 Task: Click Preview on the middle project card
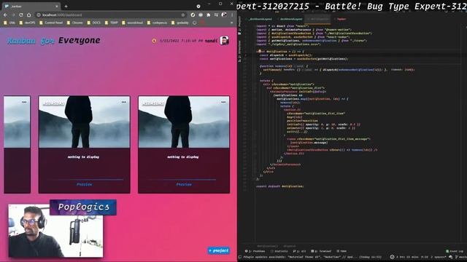(x=85, y=184)
